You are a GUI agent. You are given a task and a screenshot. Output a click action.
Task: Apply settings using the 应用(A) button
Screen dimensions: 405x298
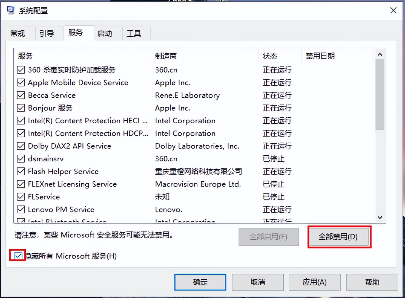pos(314,282)
